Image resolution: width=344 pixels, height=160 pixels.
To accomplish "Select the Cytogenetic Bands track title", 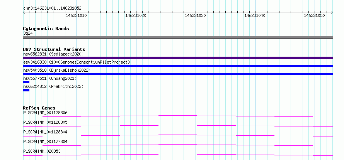I will point(46,29).
